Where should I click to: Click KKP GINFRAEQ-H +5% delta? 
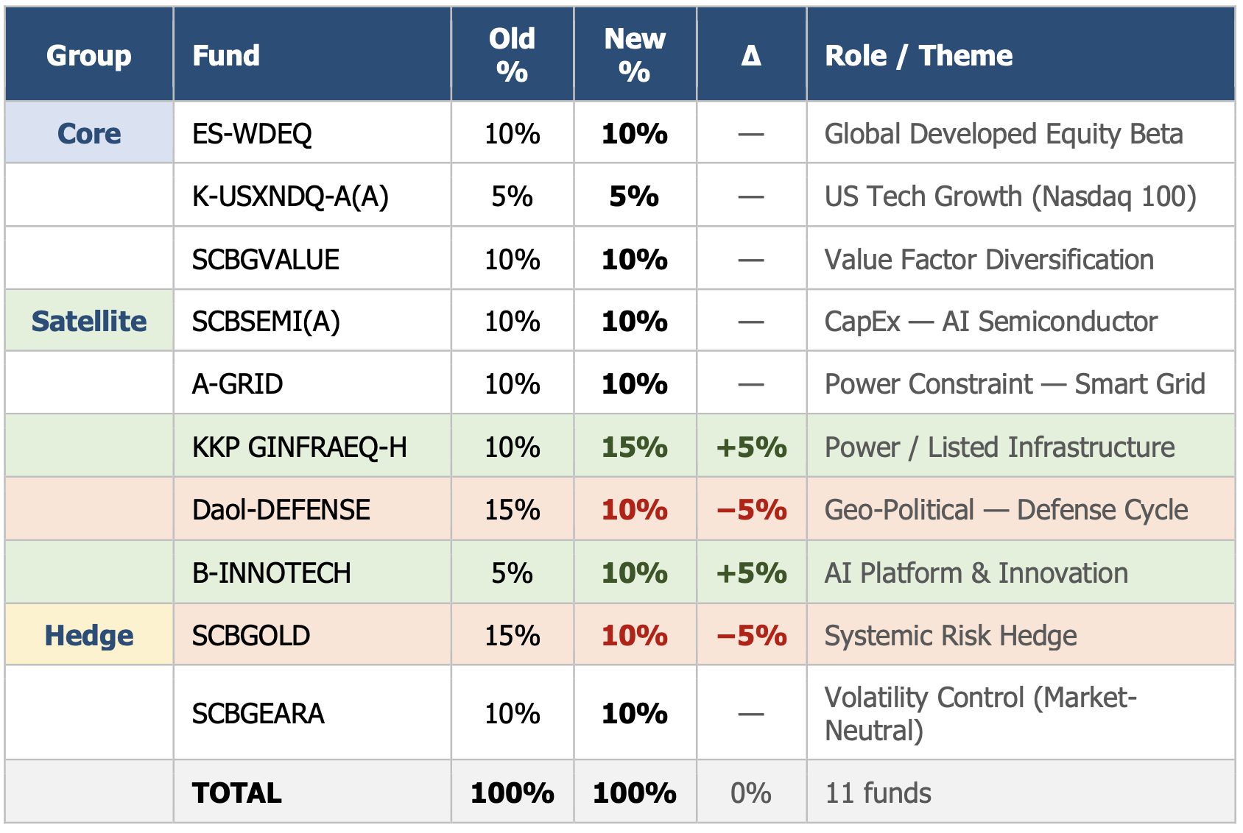click(x=751, y=447)
